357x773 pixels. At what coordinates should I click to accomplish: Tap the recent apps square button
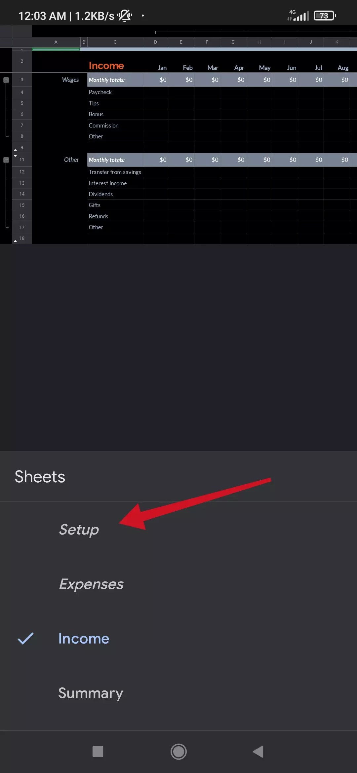97,751
